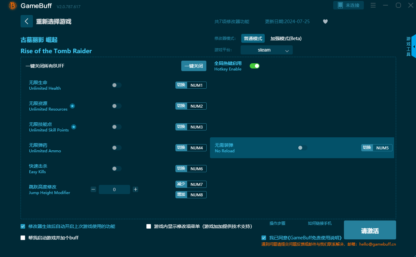Image resolution: width=416 pixels, height=257 pixels.
Task: Toggle Unlimited Skill Points switch
Action: pos(117,127)
